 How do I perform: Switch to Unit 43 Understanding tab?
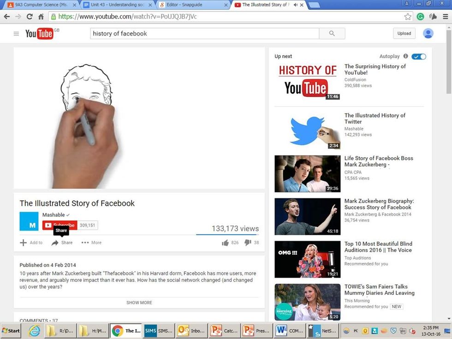[x=117, y=5]
